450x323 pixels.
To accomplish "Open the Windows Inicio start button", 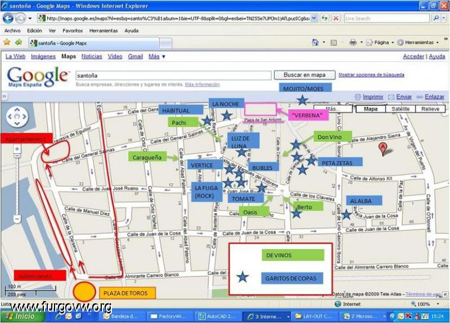I will pos(22,316).
